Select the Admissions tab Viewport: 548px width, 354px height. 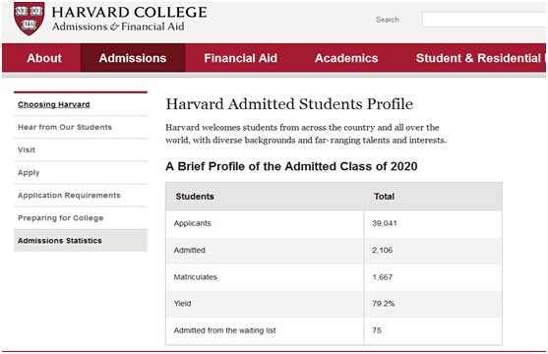coord(133,58)
